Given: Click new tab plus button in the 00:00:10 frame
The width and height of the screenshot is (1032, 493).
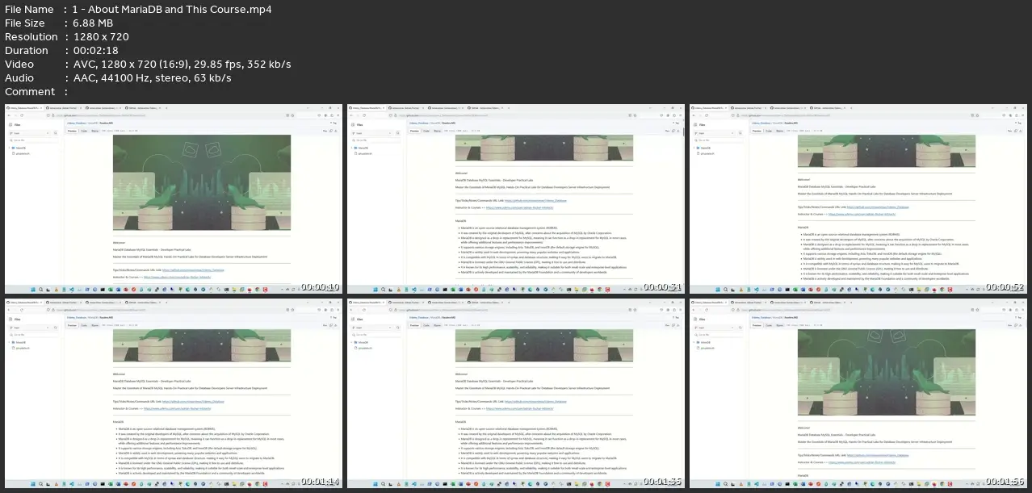Looking at the screenshot, I should tap(166, 108).
